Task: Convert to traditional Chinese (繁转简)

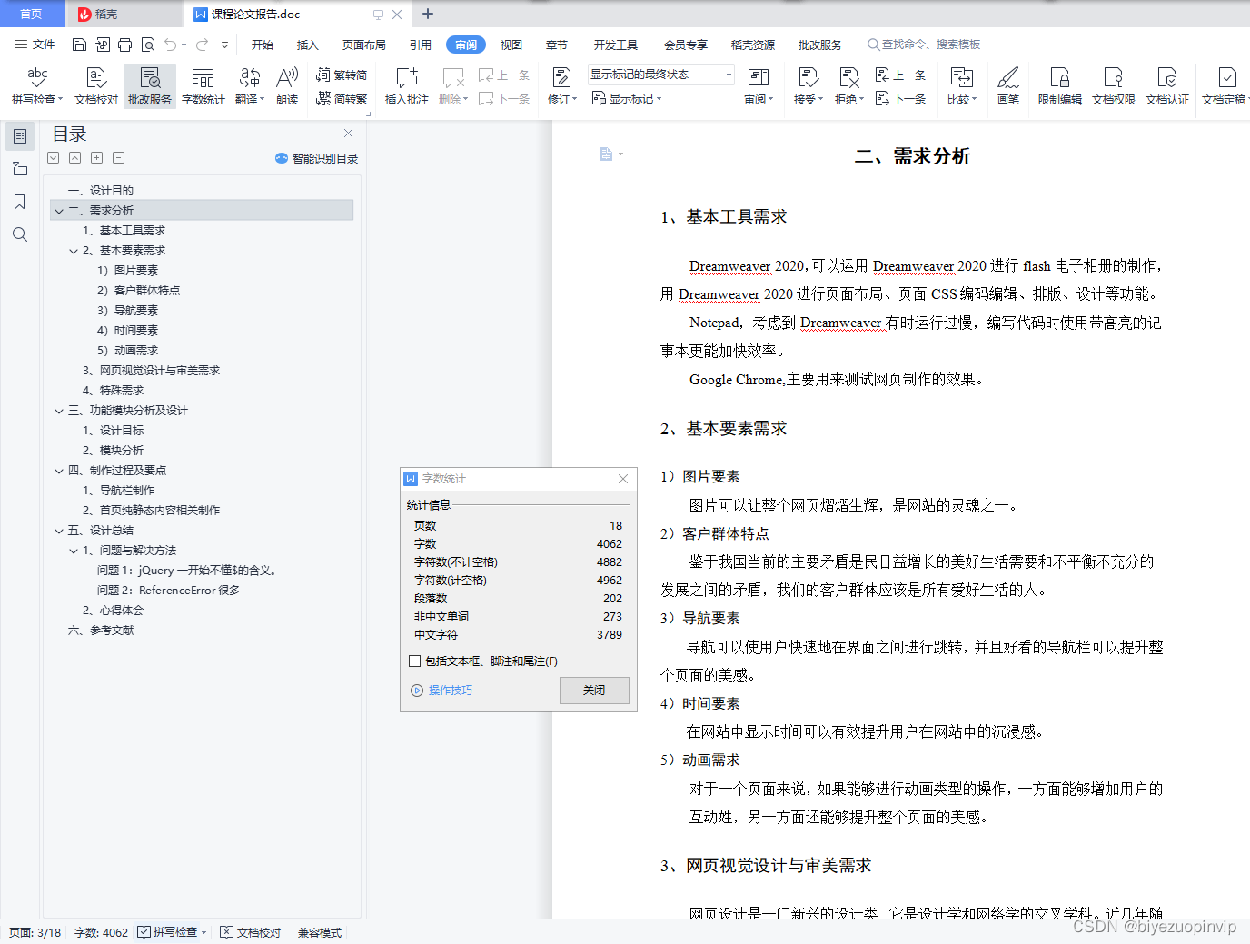Action: click(x=342, y=75)
